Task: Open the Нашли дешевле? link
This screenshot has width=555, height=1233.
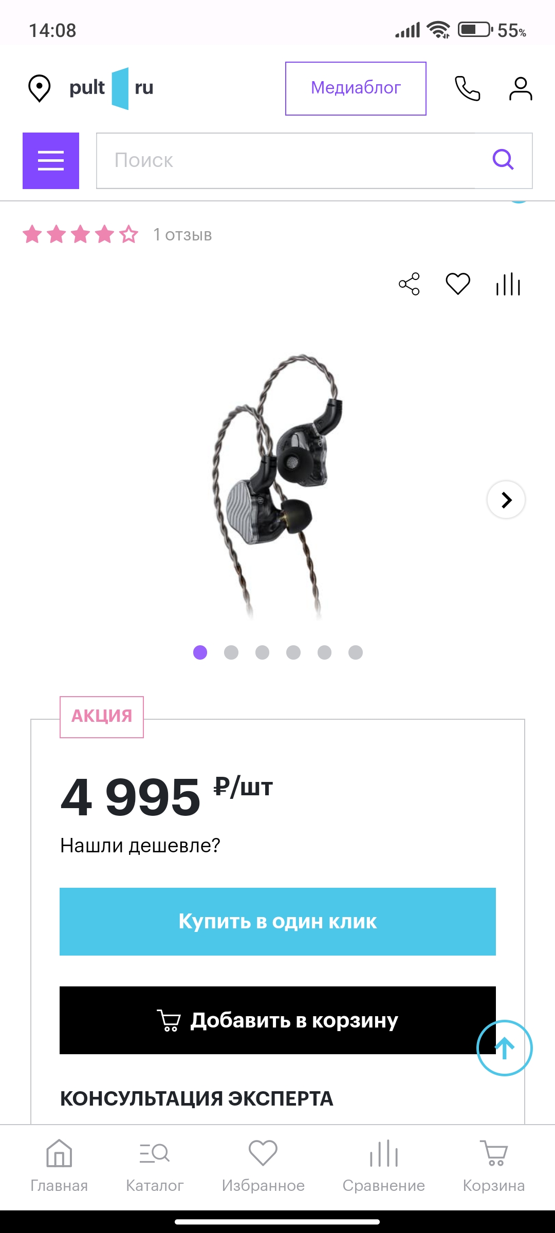Action: pyautogui.click(x=140, y=846)
